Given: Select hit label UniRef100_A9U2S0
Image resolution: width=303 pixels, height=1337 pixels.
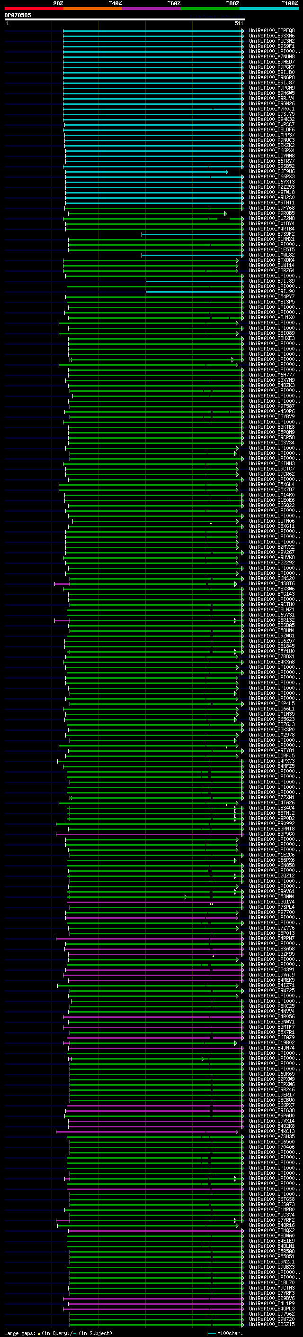Looking at the screenshot, I should pyautogui.click(x=272, y=197).
